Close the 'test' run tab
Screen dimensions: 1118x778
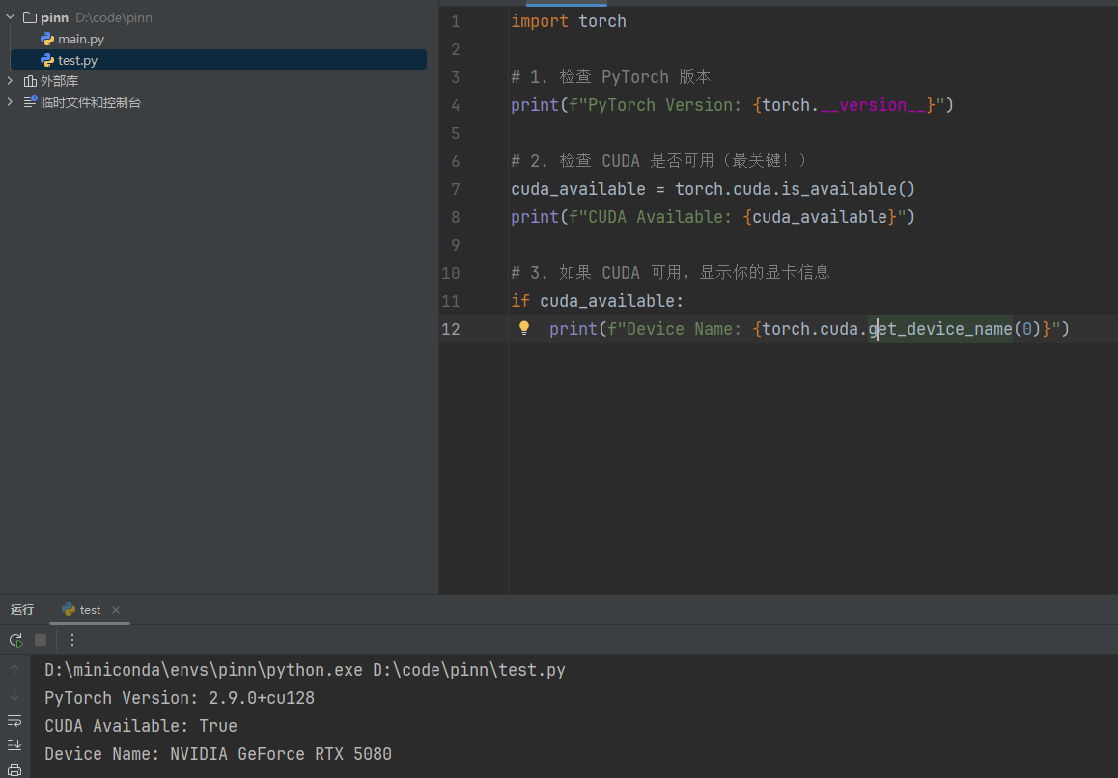point(116,610)
